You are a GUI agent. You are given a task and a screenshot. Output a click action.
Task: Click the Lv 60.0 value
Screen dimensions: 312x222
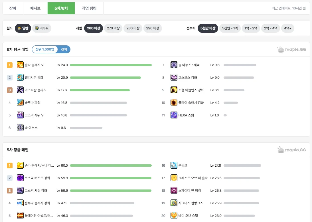[x=62, y=165]
